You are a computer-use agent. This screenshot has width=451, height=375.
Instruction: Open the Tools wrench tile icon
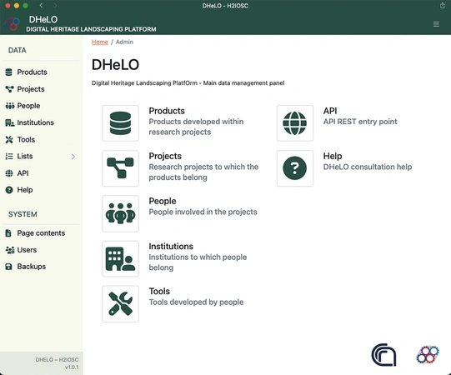tap(120, 303)
